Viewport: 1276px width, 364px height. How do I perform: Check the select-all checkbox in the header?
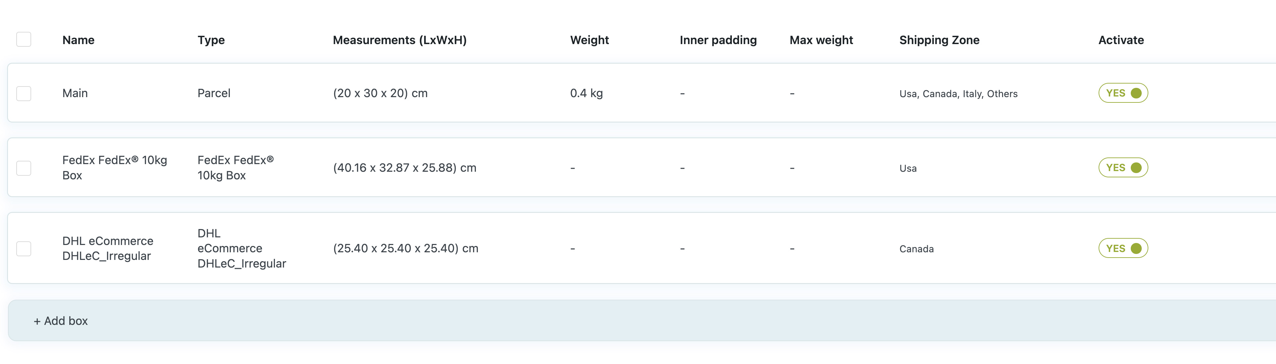coord(24,39)
